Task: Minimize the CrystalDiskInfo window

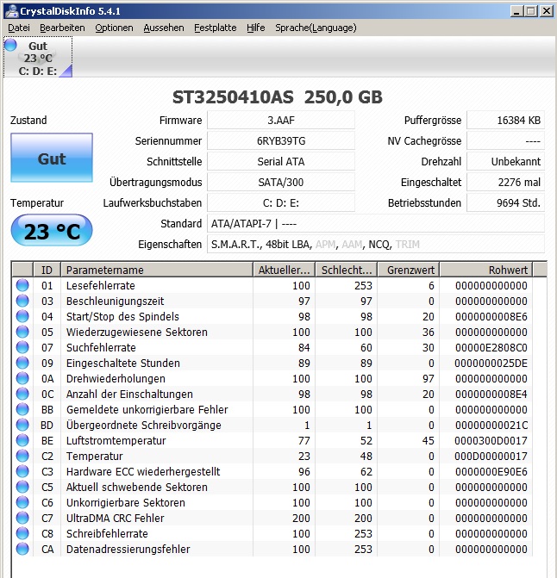Action: [x=516, y=11]
